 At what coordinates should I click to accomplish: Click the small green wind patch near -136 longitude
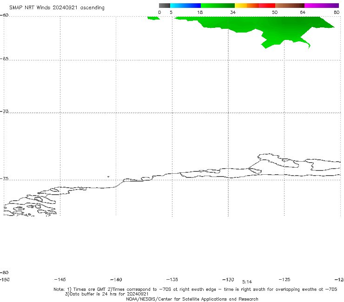click(153, 18)
